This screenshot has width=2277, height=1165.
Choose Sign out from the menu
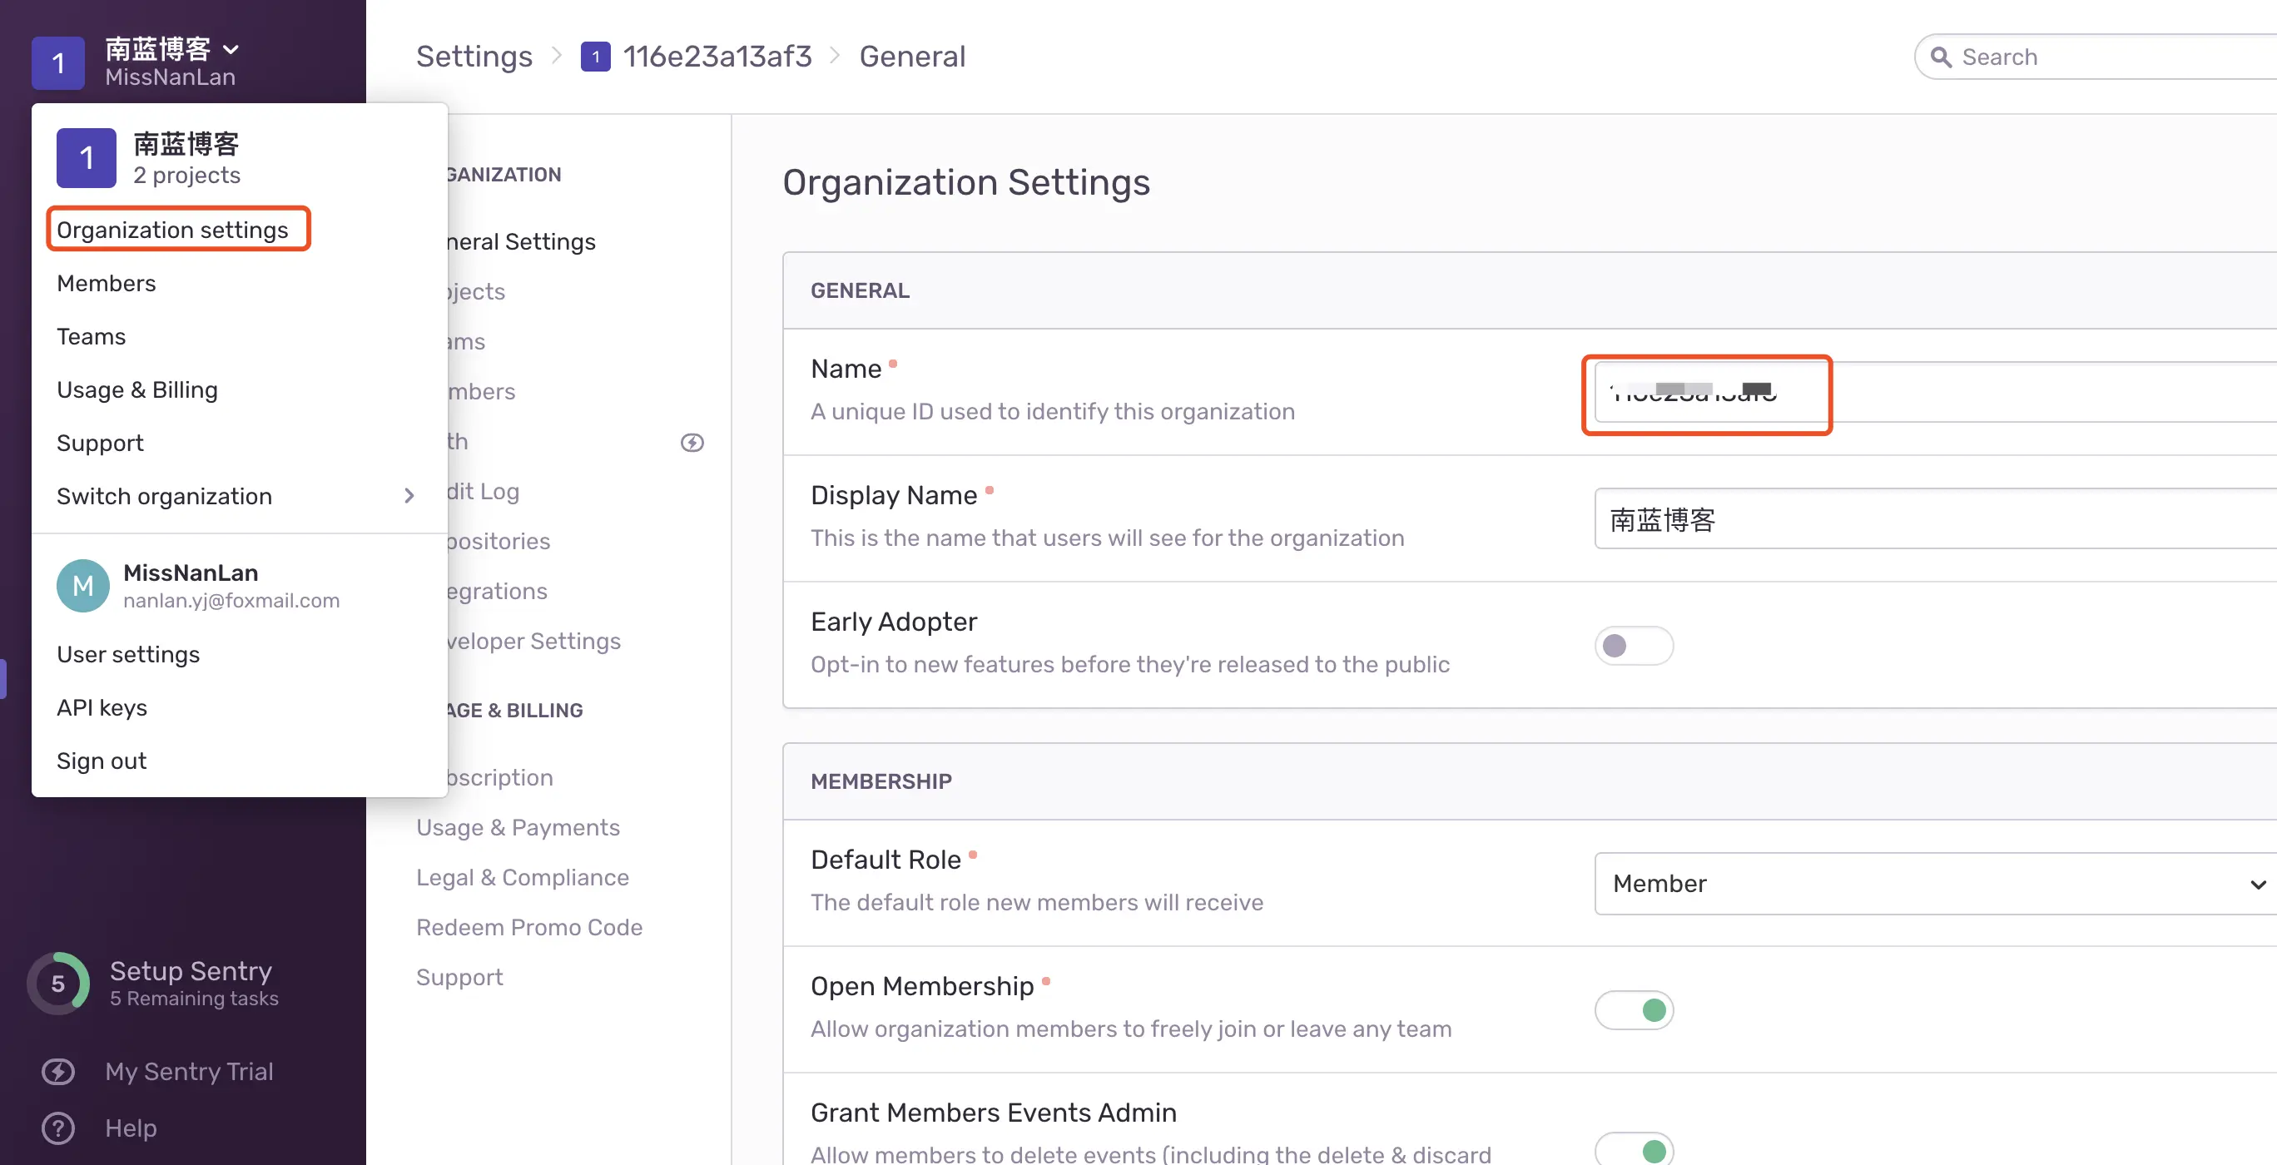(x=102, y=761)
